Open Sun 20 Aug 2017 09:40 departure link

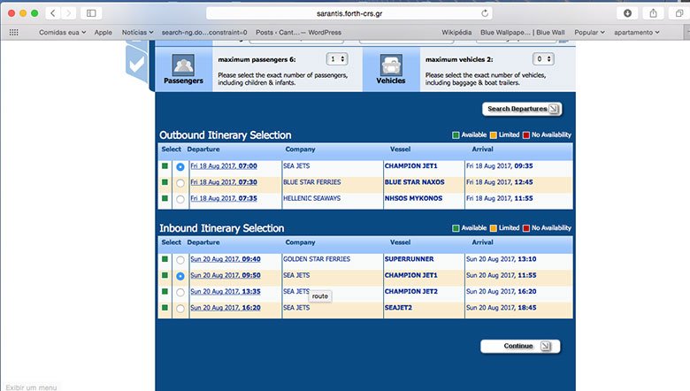[x=226, y=259]
